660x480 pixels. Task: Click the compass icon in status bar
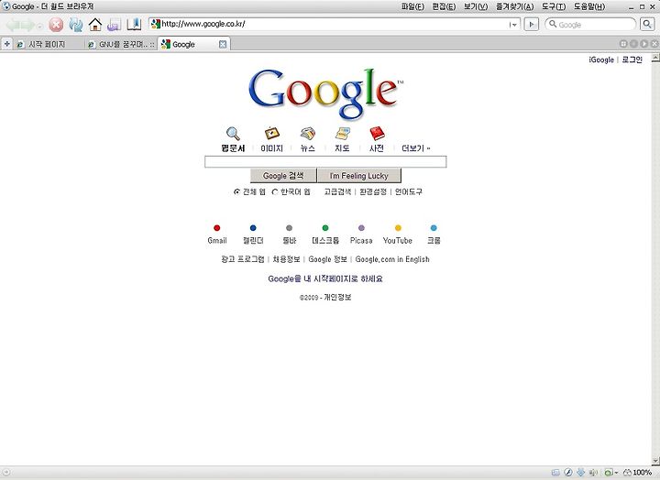(568, 473)
